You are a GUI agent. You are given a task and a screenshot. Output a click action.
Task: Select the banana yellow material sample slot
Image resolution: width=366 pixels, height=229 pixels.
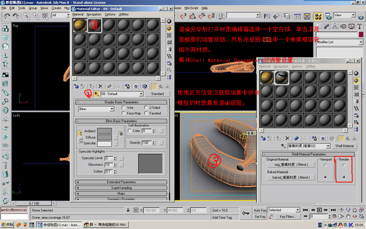(80, 25)
